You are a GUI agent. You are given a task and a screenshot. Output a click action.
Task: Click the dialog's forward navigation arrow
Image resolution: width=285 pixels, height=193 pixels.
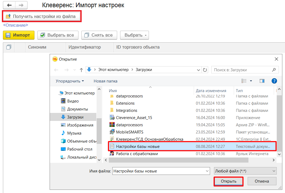click(66, 70)
